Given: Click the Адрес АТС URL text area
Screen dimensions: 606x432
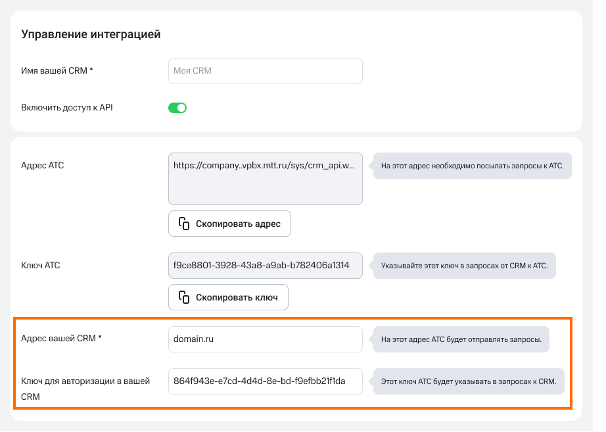Looking at the screenshot, I should click(265, 179).
